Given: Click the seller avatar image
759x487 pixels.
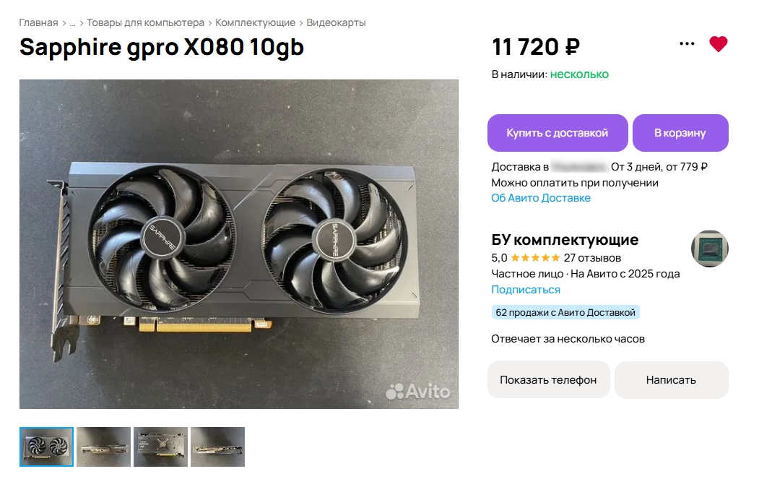Looking at the screenshot, I should coord(710,249).
